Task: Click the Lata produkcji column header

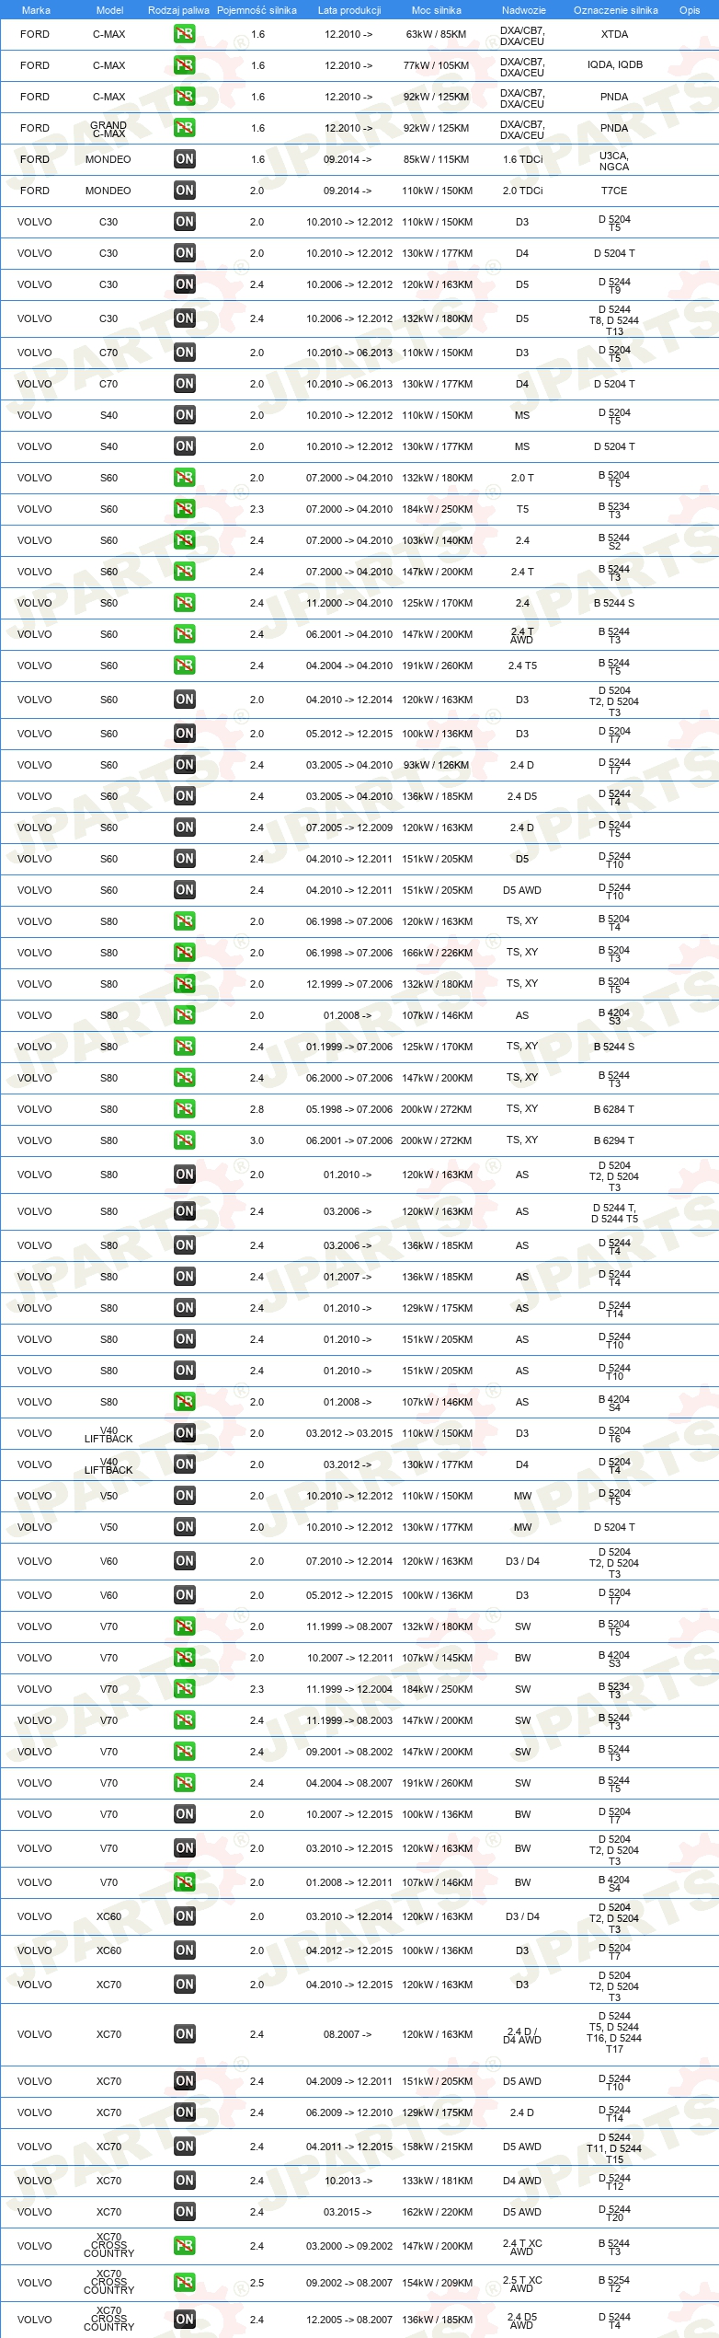Action: tap(349, 10)
